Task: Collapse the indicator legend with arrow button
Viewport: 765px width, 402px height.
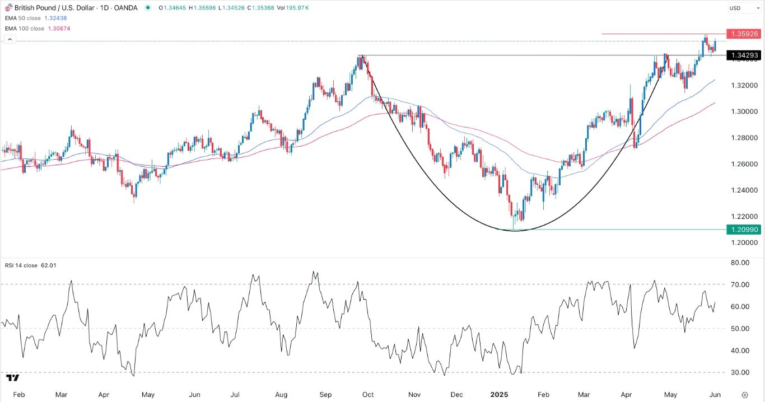Action: pyautogui.click(x=9, y=39)
